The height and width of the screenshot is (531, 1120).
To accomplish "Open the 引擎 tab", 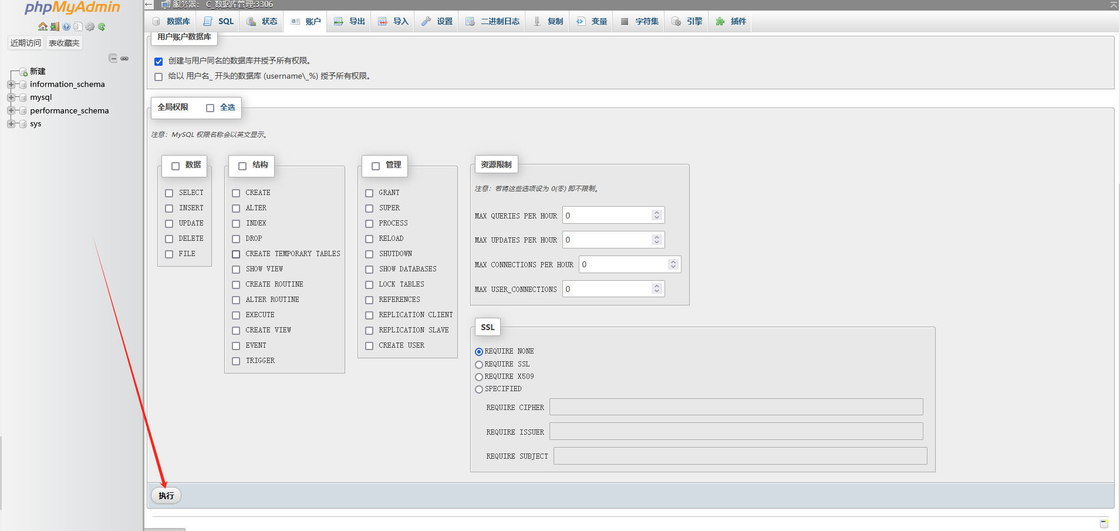I will pyautogui.click(x=687, y=21).
